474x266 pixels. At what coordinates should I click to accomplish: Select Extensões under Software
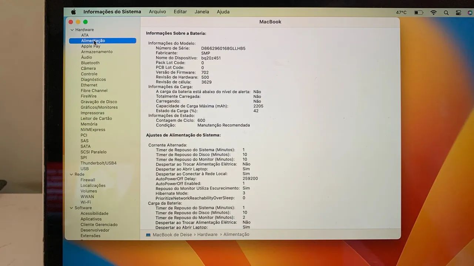click(90, 236)
